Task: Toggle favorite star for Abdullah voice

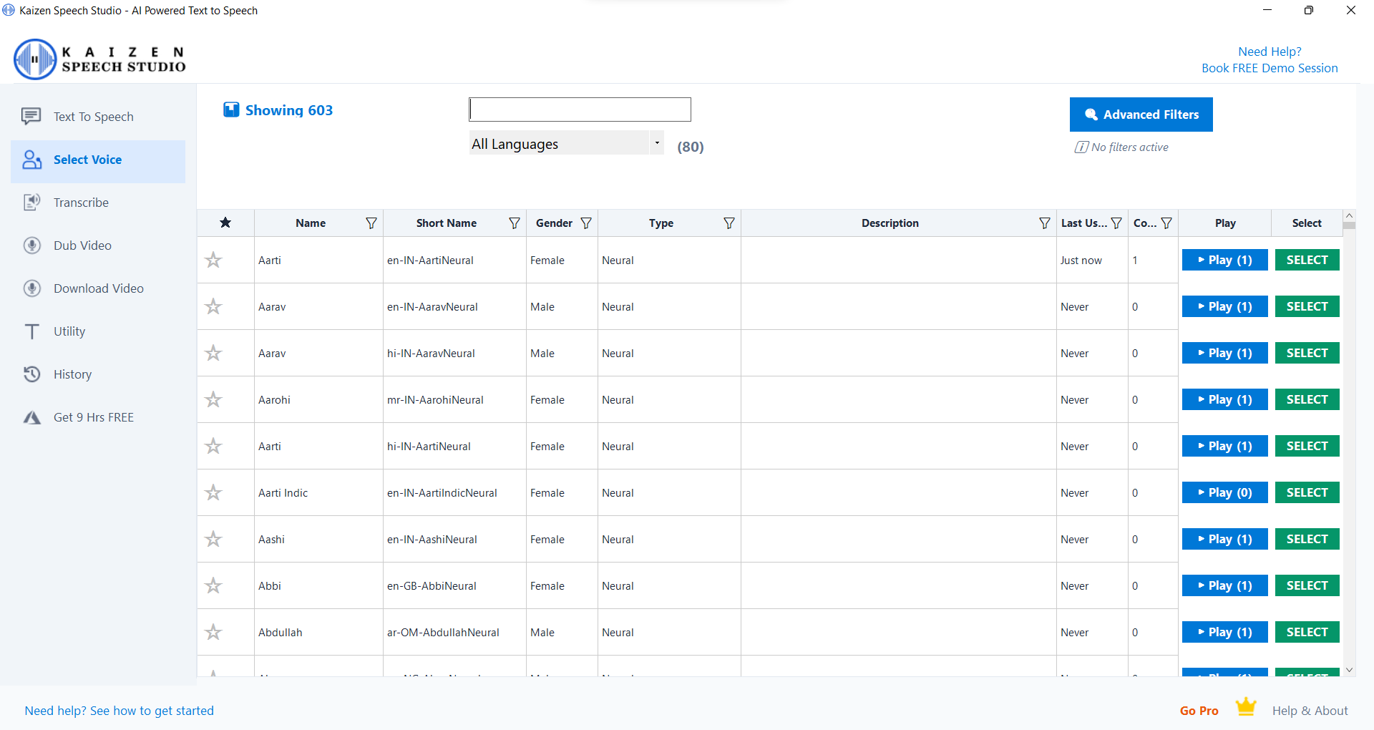Action: 213,633
